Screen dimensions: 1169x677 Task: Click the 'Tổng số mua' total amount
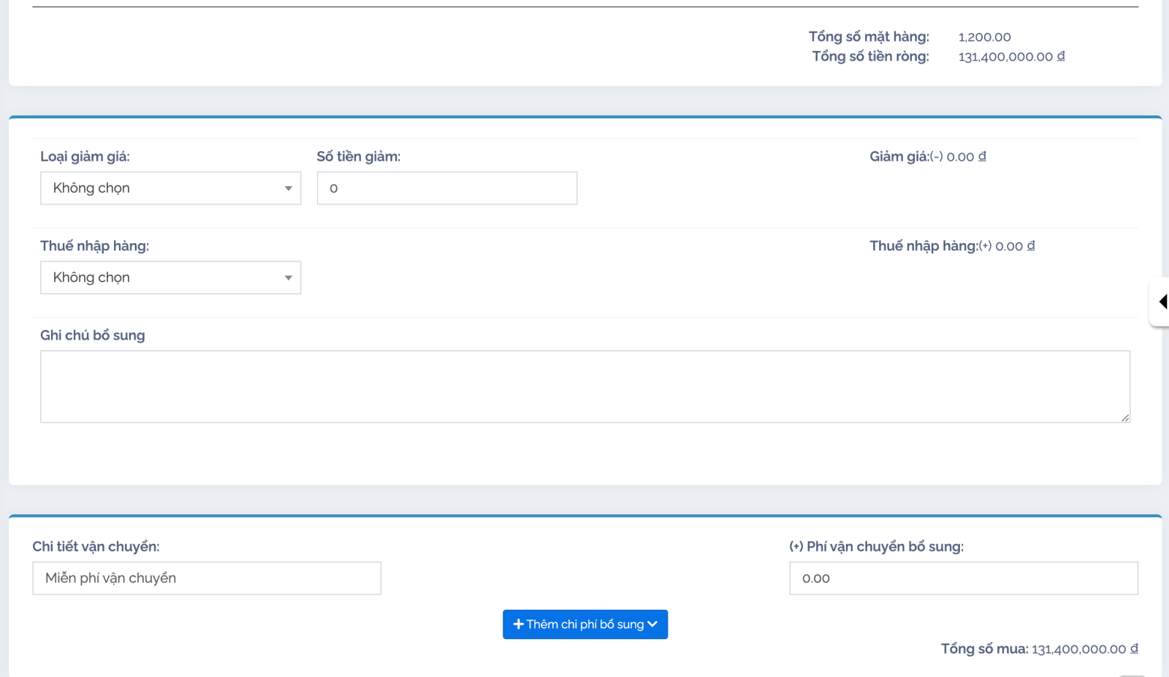(x=1084, y=649)
